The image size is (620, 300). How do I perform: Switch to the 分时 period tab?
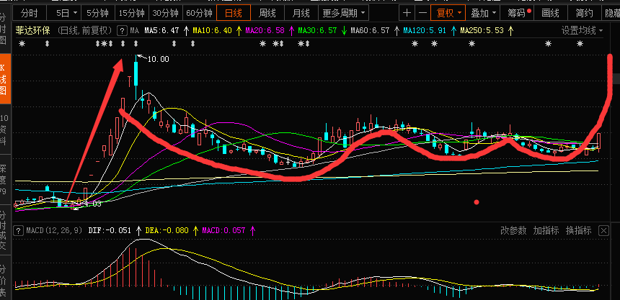[x=30, y=13]
